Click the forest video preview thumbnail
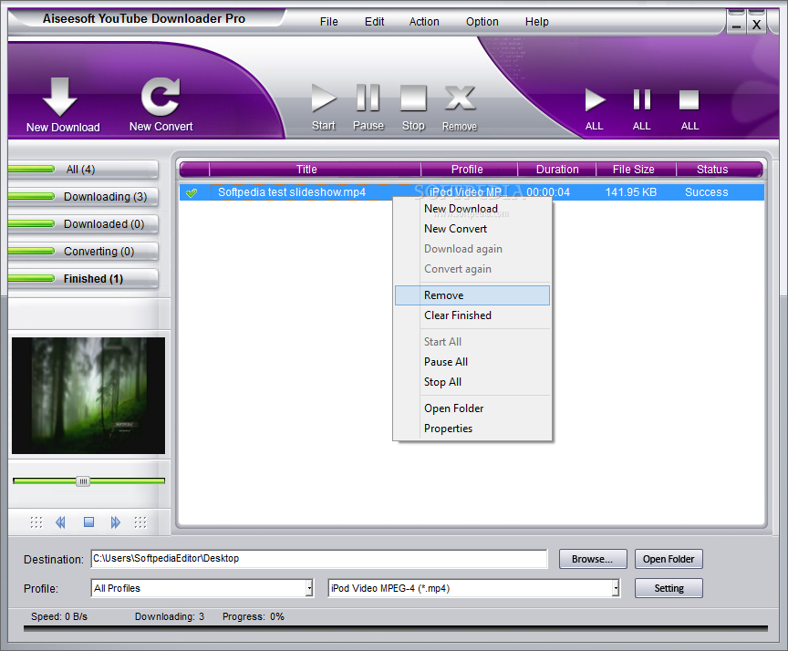Image resolution: width=788 pixels, height=651 pixels. click(x=88, y=396)
